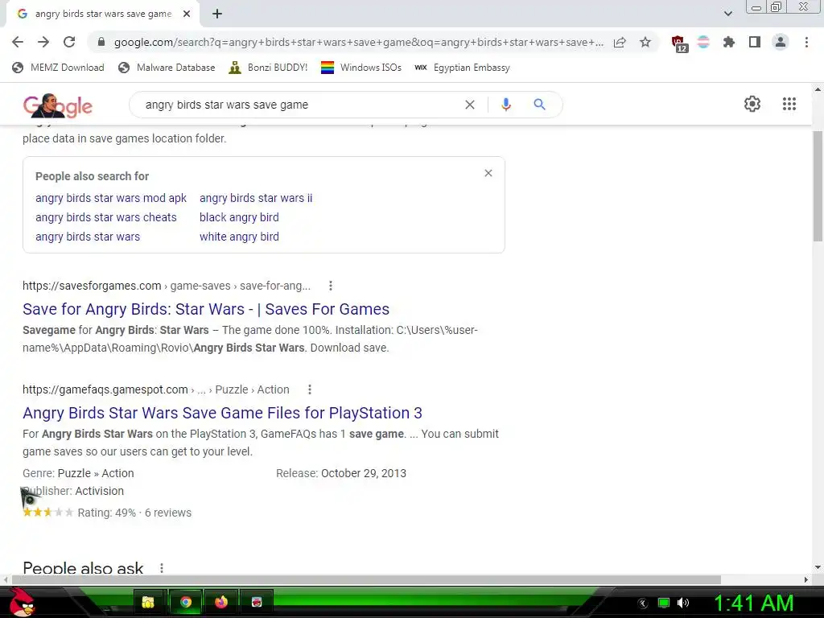This screenshot has height=618, width=824.
Task: Open the Extensions puzzle-piece menu
Action: [x=729, y=42]
